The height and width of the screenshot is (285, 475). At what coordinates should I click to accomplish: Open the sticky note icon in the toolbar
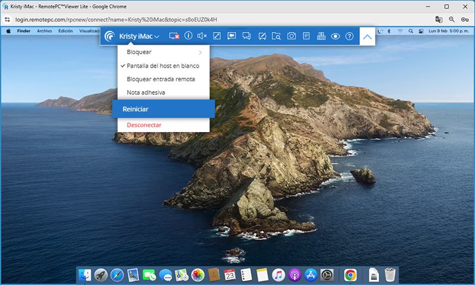pyautogui.click(x=306, y=36)
